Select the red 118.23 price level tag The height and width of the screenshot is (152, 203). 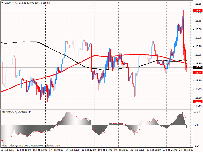point(197,102)
